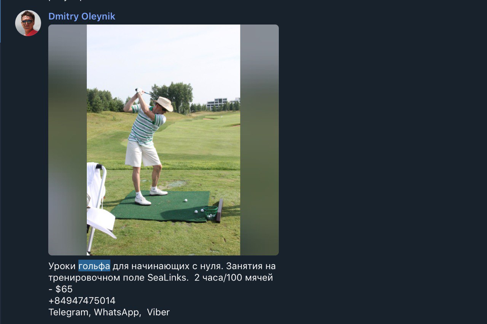
Task: Click the golf ball on green mat
Action: (186, 200)
